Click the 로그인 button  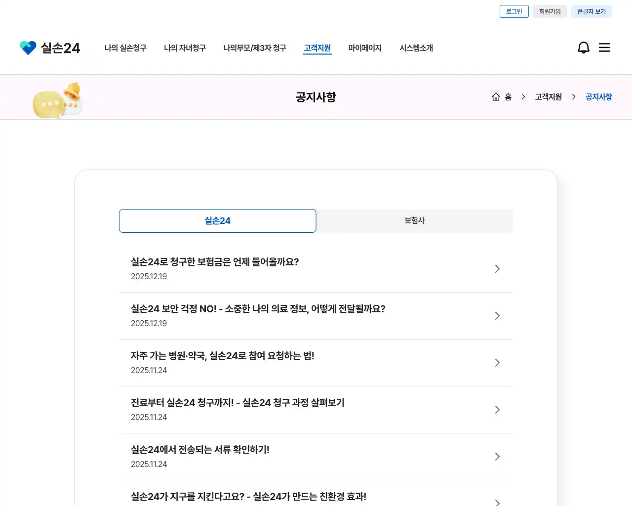coord(514,11)
